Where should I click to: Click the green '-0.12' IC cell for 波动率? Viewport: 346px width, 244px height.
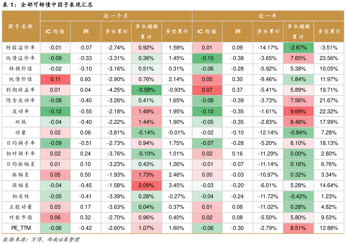coord(55,111)
